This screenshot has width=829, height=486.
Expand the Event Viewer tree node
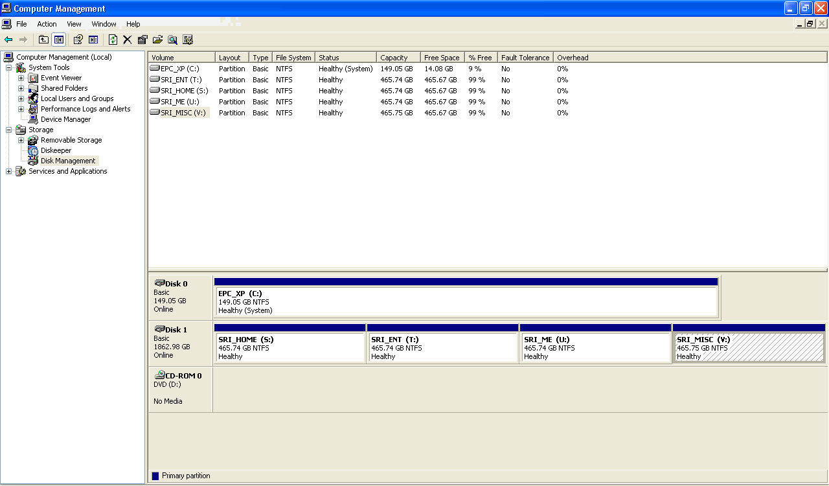coord(21,78)
